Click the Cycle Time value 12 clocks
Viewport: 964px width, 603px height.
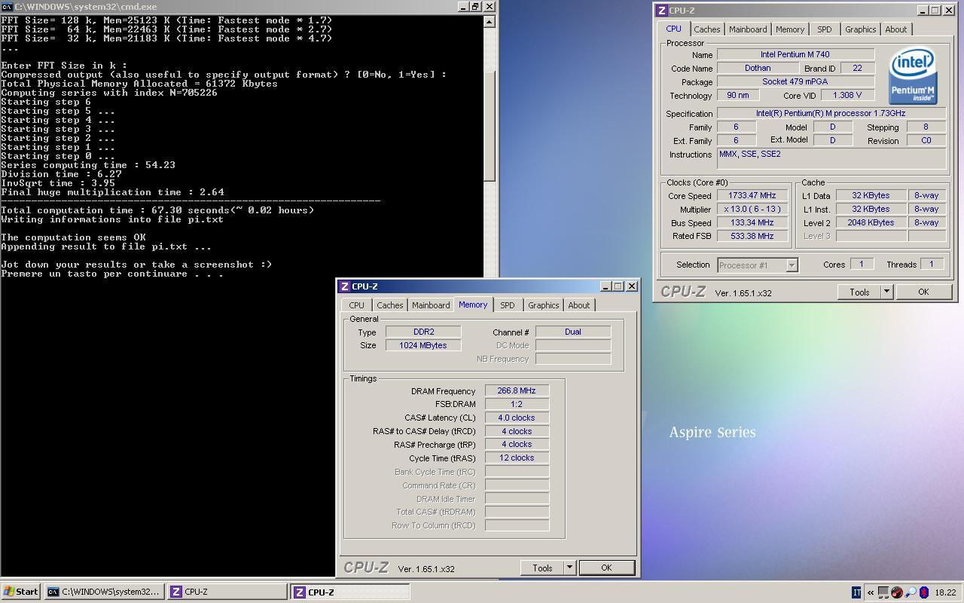click(517, 458)
